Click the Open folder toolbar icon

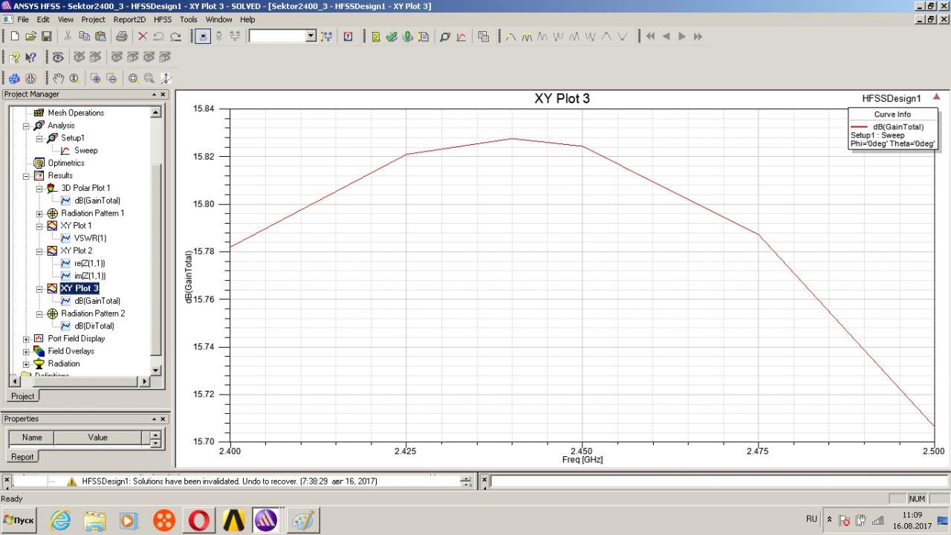[x=30, y=36]
